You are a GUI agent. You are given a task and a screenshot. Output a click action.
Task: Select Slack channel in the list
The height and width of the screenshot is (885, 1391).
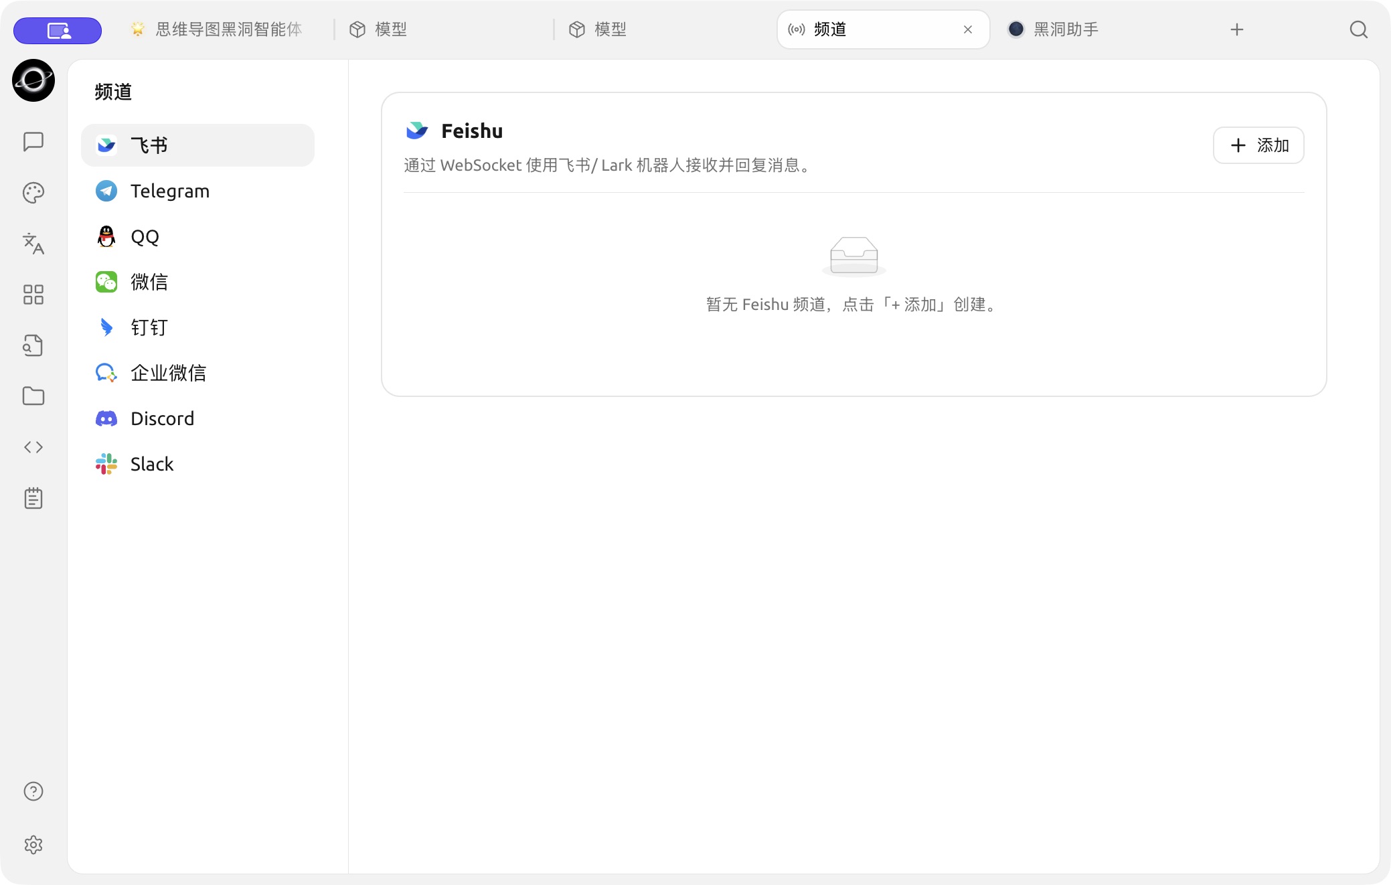click(198, 464)
